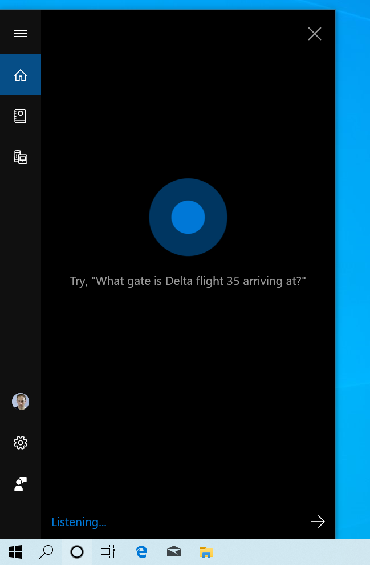
Task: Open Cortana settings gear
Action: [x=21, y=443]
